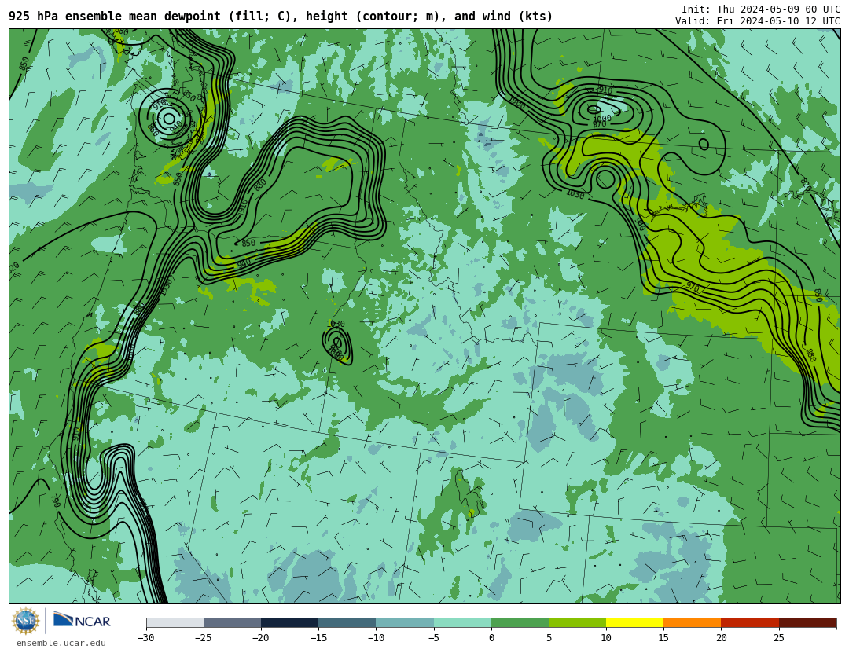
Task: Click the NSF logo
Action: click(25, 621)
